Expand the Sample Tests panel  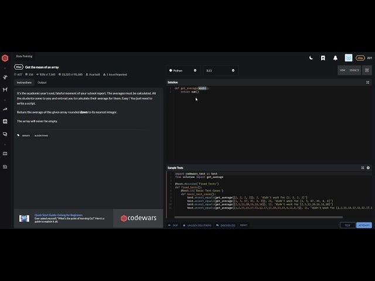coord(363,168)
